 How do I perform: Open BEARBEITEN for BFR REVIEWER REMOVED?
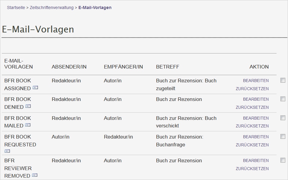point(255,160)
